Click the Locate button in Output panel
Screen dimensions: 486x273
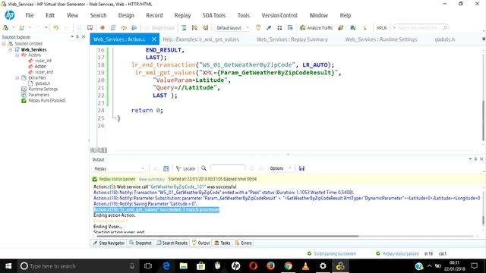tap(185, 168)
